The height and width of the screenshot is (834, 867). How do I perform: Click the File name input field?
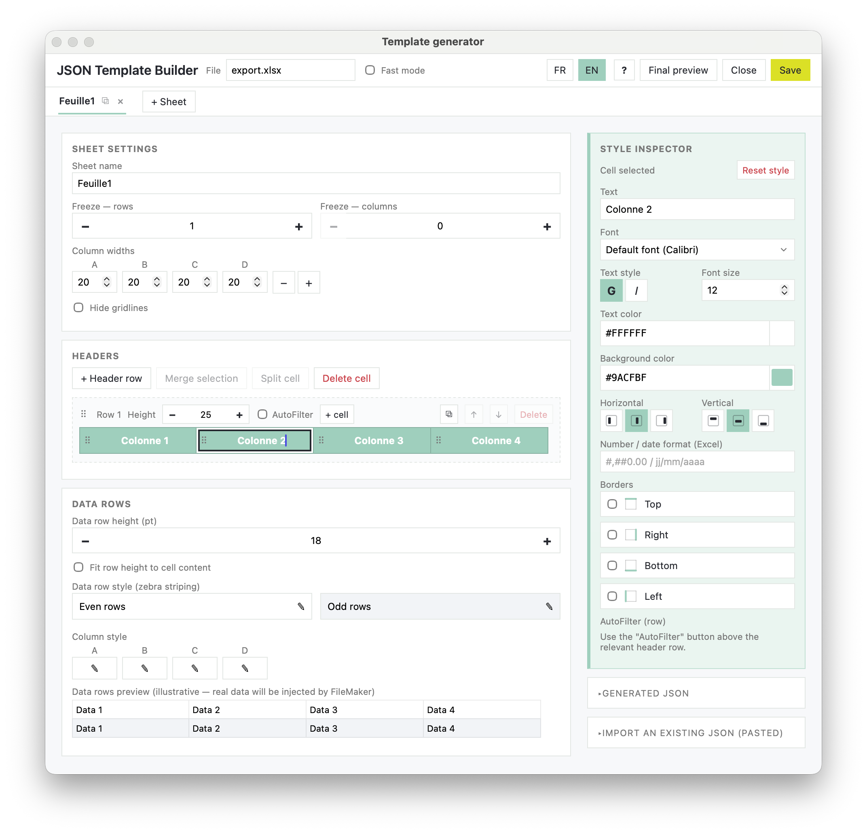coord(291,70)
